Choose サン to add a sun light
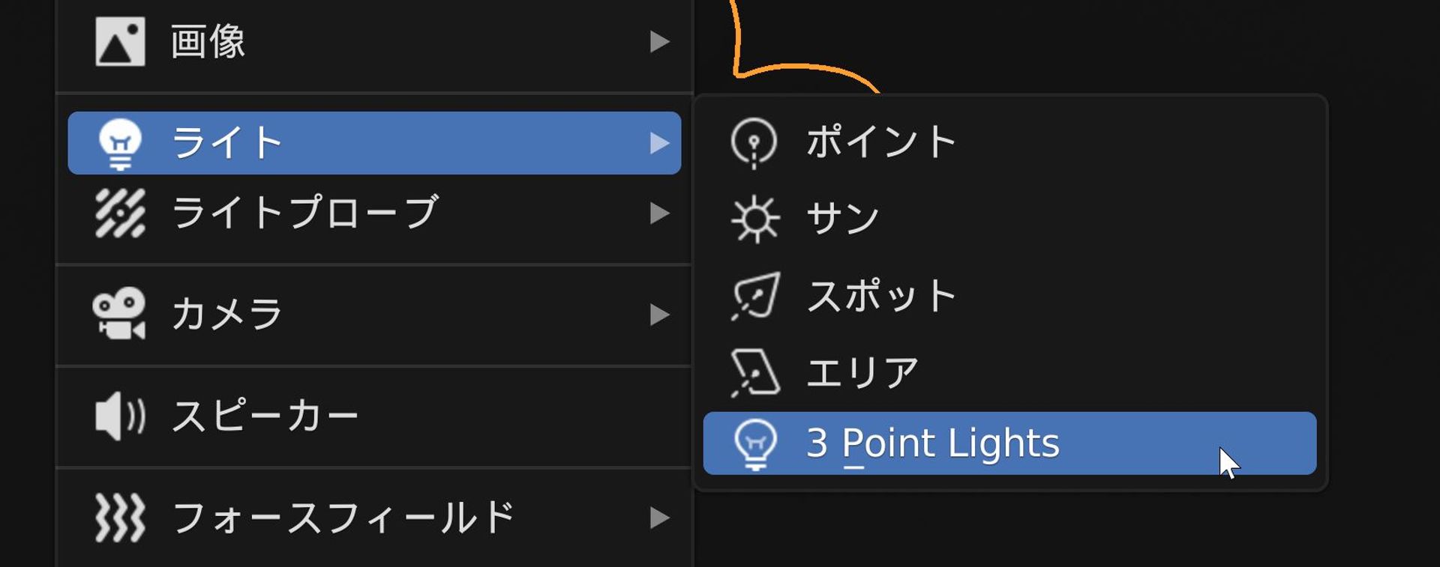Screen dimensions: 1440x567 844,218
